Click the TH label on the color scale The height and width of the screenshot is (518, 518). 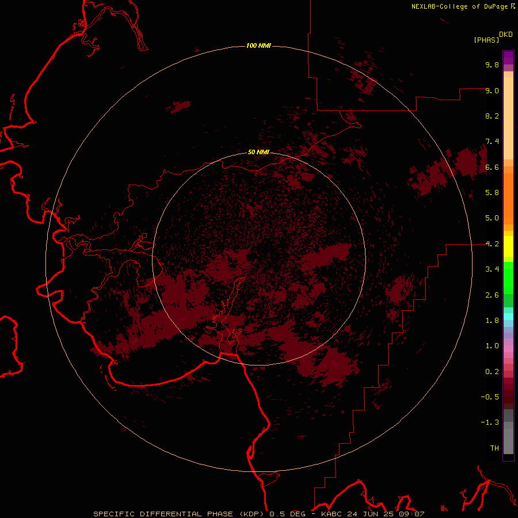(x=494, y=448)
